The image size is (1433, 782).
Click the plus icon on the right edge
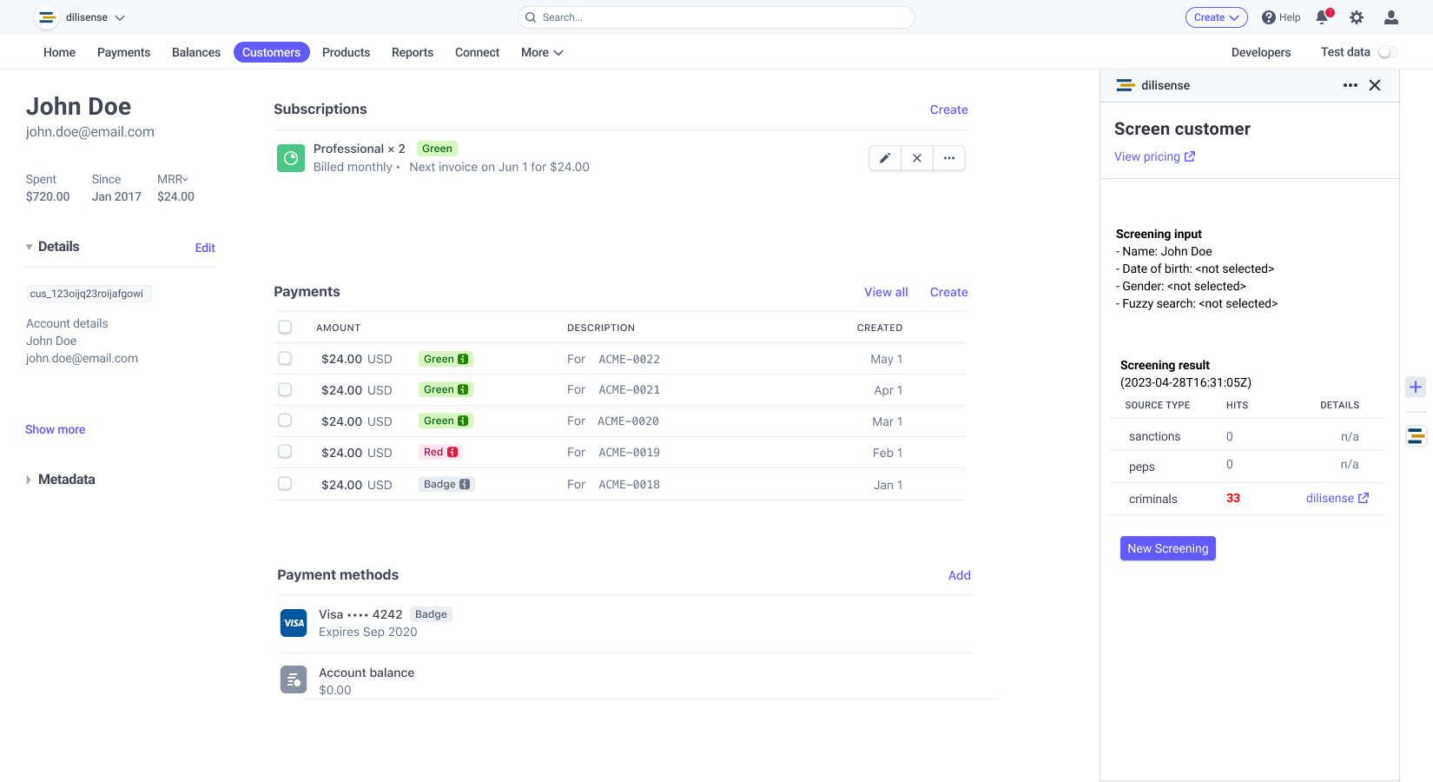1416,387
